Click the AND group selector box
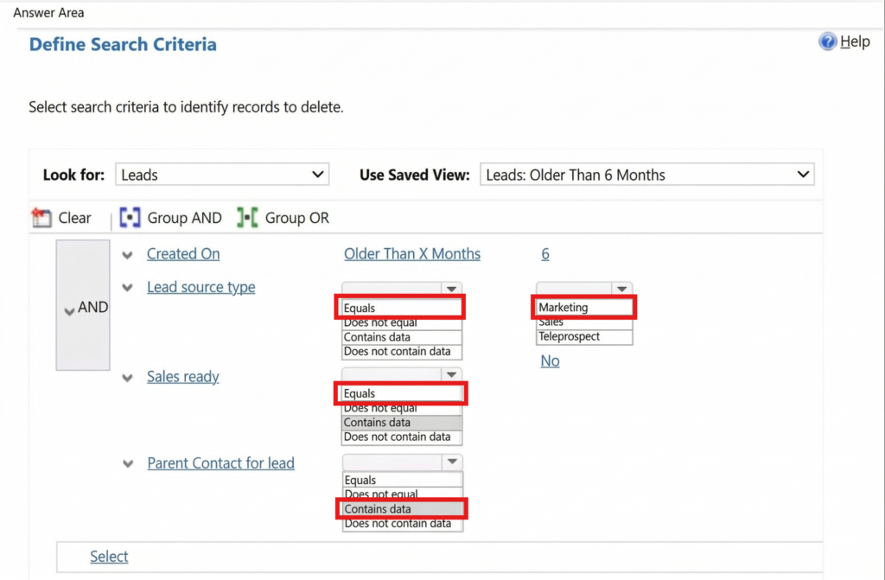This screenshot has height=580, width=885. point(83,306)
